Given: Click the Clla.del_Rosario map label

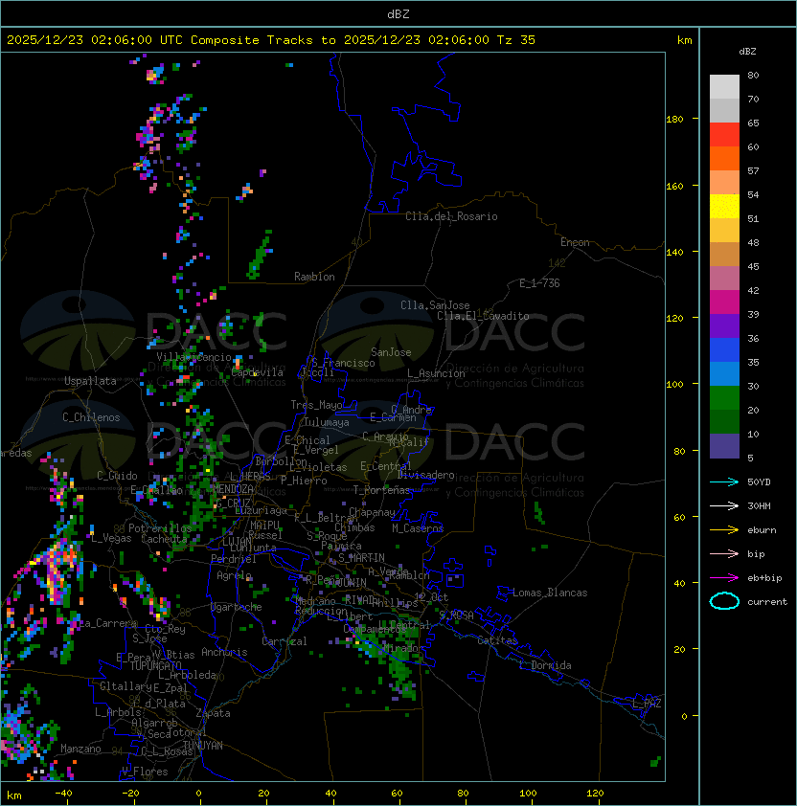Looking at the screenshot, I should (451, 216).
